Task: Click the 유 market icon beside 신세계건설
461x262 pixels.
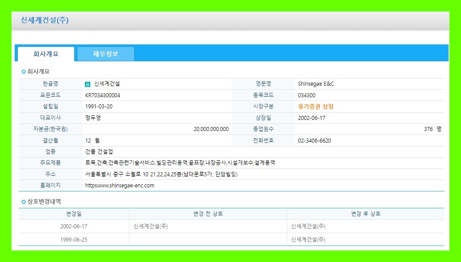Action: pos(88,84)
